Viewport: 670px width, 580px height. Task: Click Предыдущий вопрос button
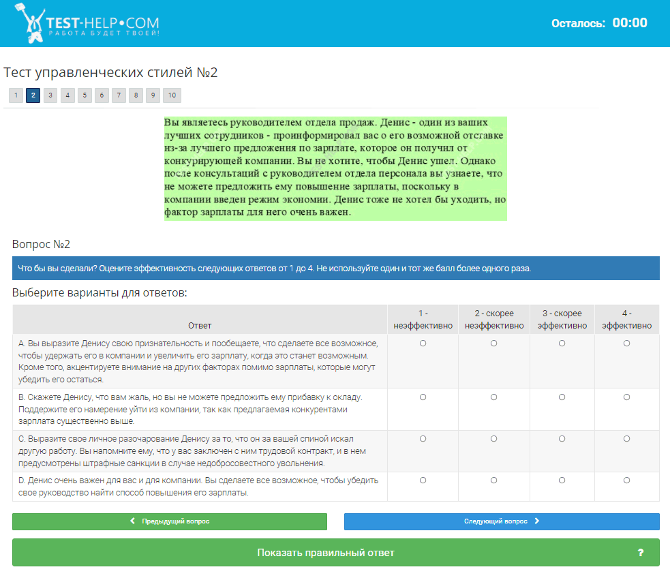170,521
